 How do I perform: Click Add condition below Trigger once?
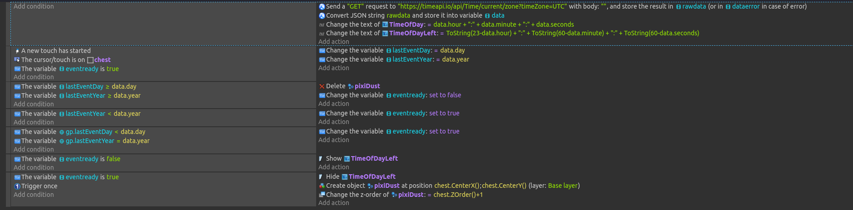34,195
